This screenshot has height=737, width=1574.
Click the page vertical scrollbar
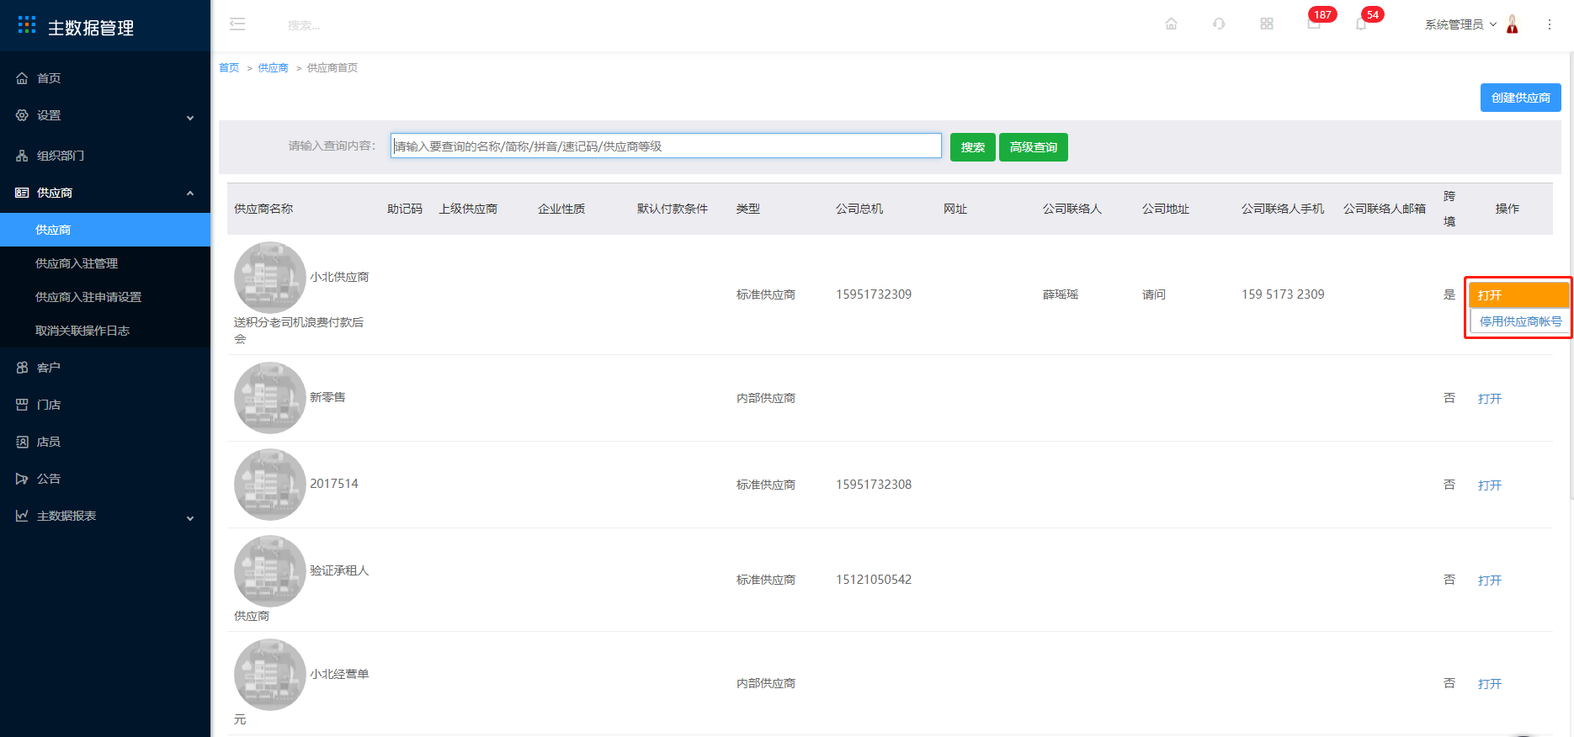click(x=1570, y=278)
